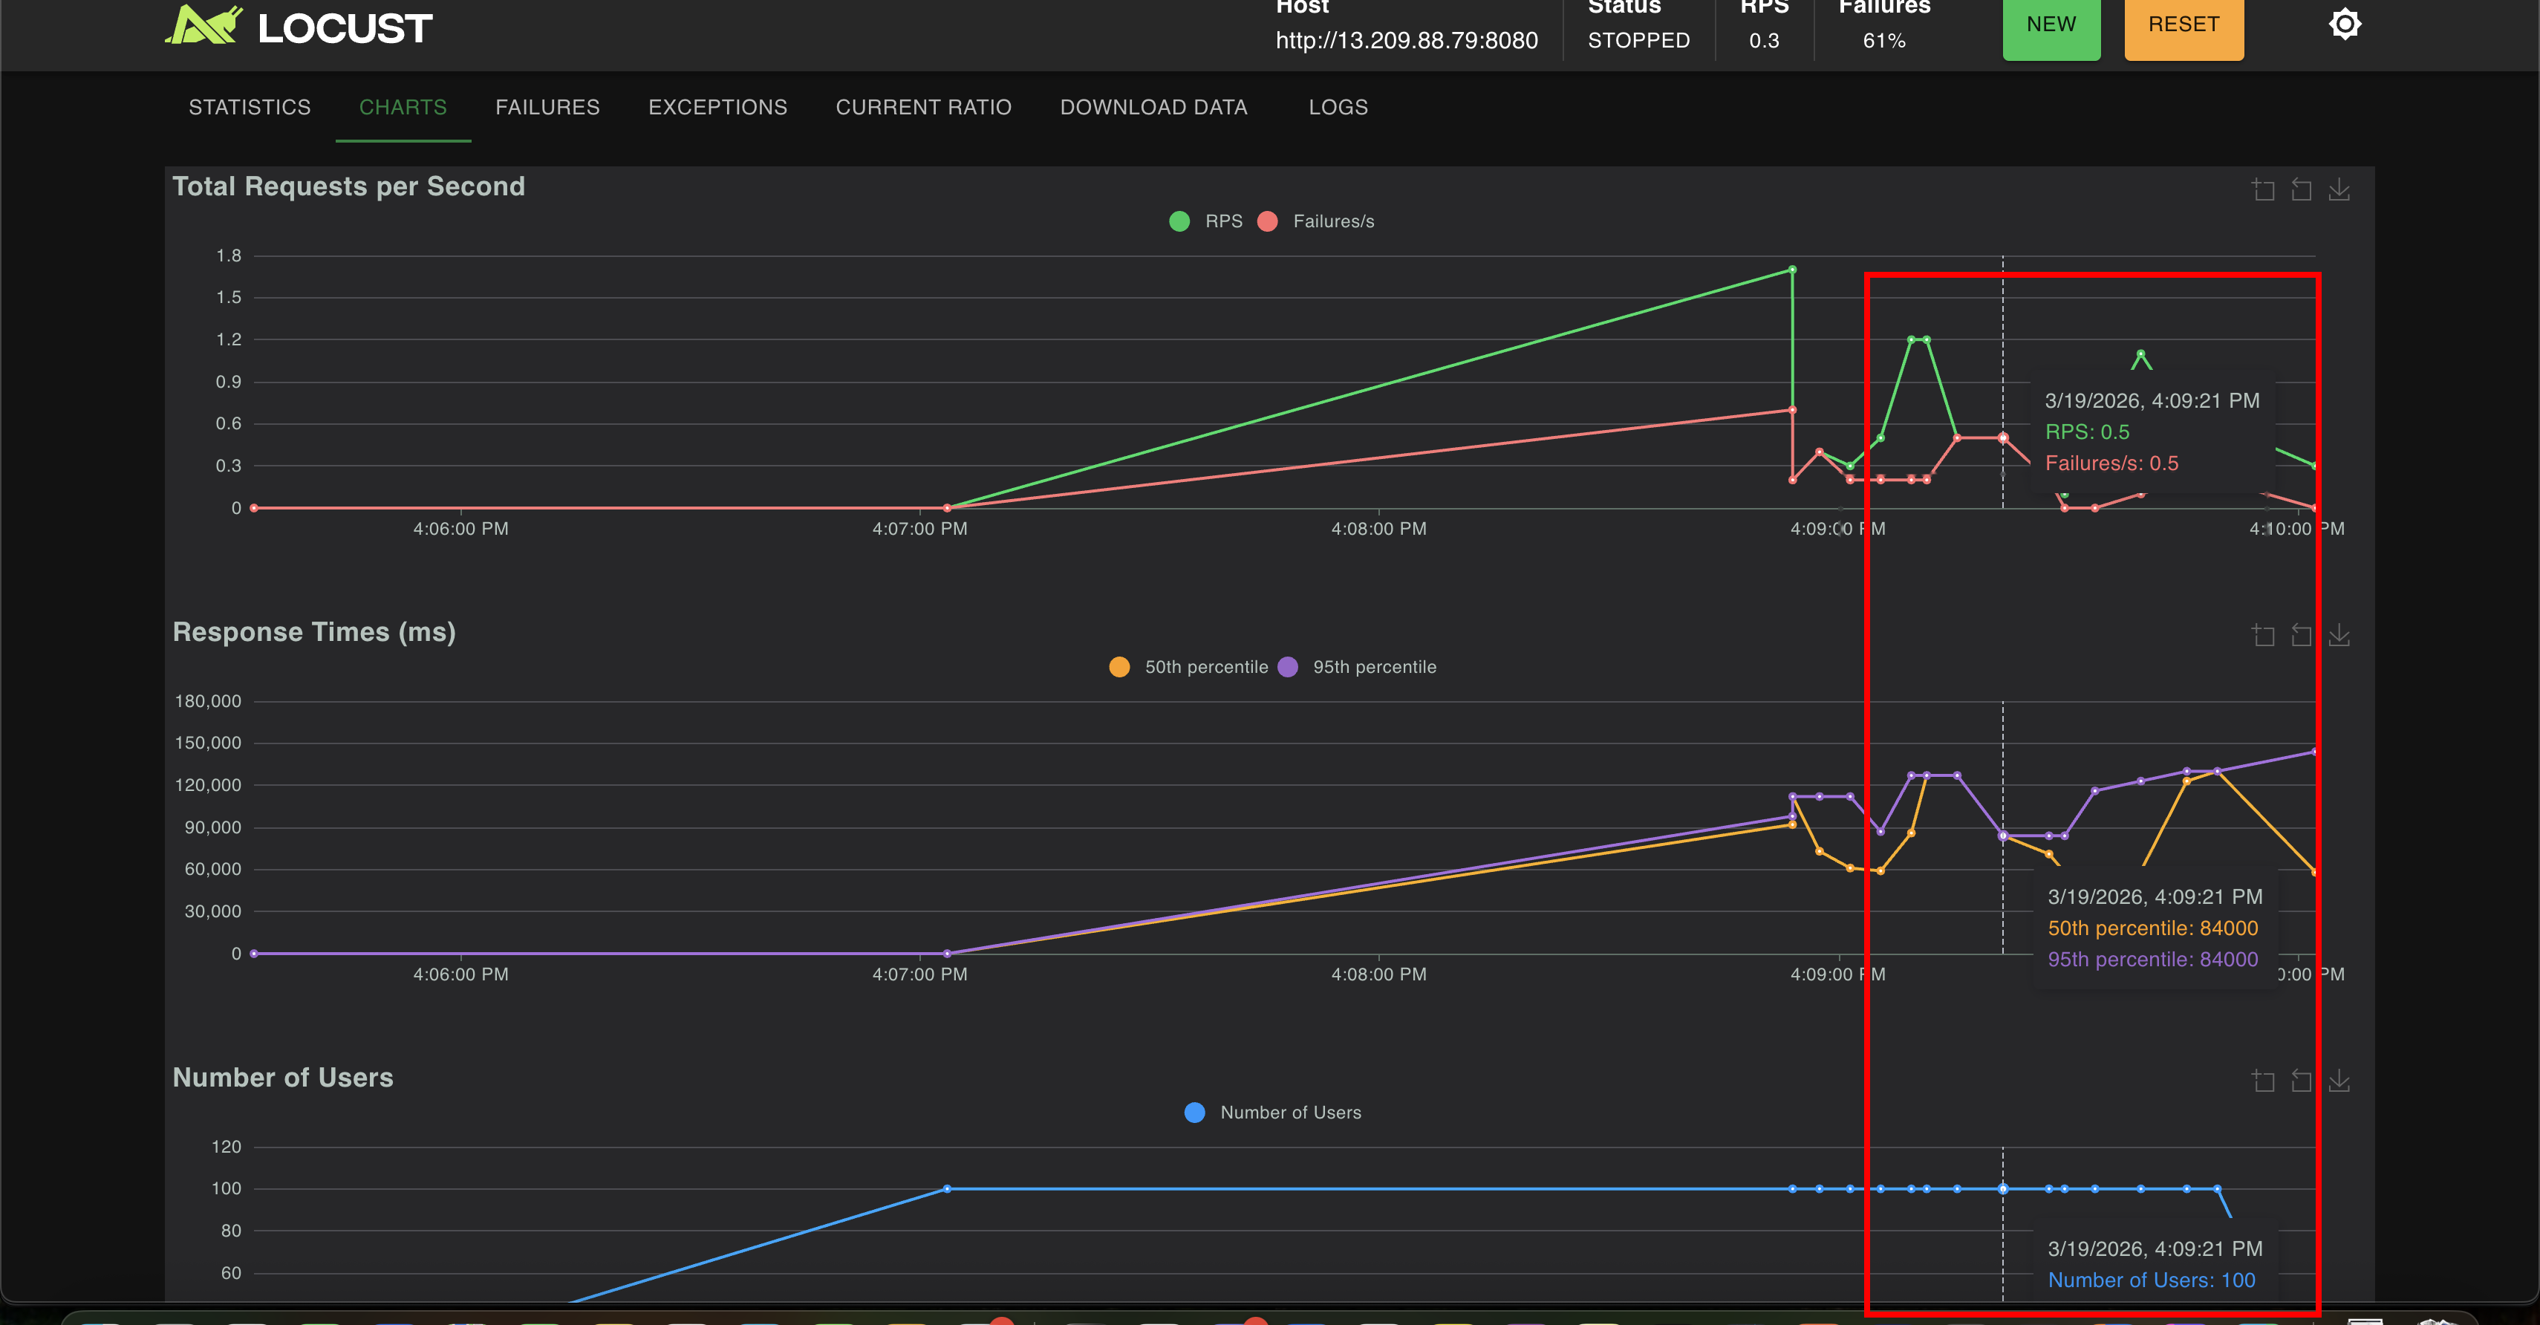Open the Current Ratio tab

(924, 106)
